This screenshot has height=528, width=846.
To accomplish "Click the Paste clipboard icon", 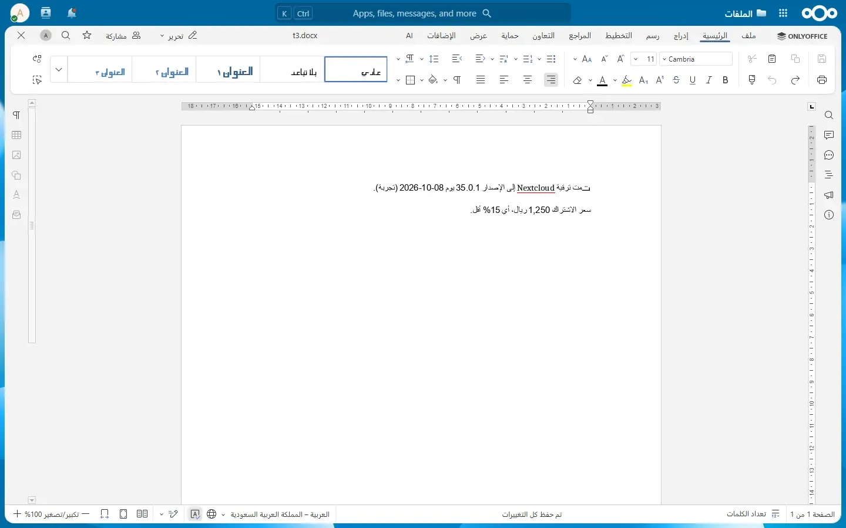I will pos(773,59).
